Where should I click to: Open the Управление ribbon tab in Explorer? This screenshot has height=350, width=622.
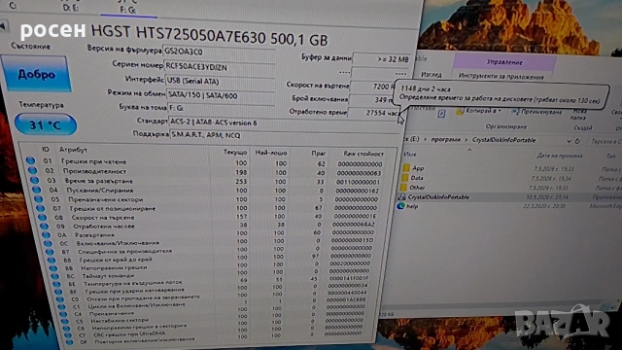click(504, 62)
